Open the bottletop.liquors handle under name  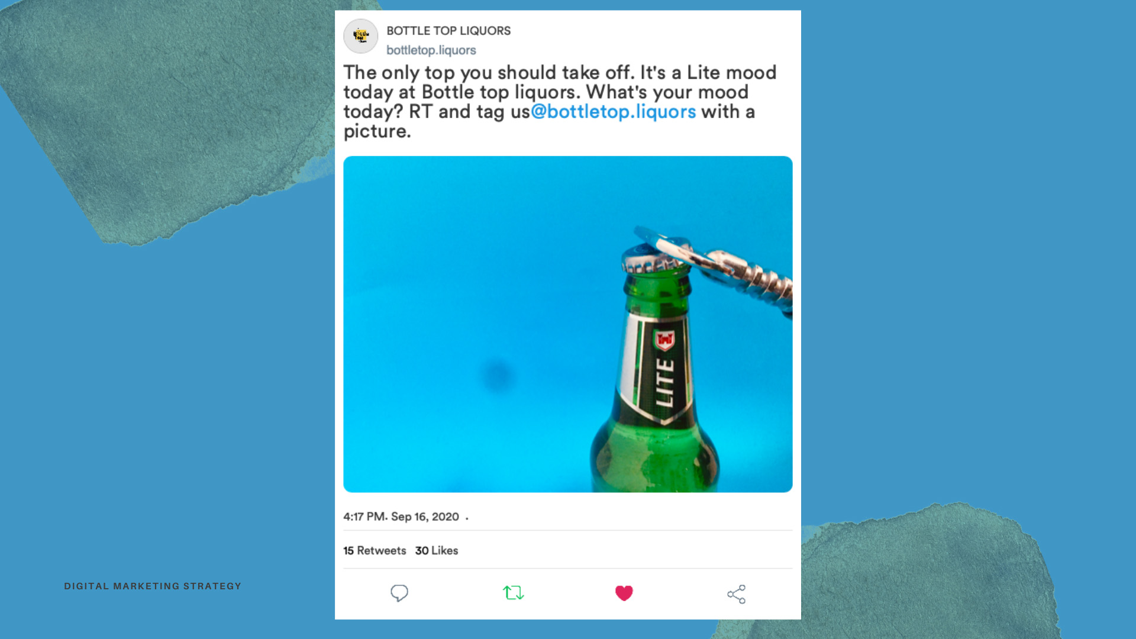[431, 50]
